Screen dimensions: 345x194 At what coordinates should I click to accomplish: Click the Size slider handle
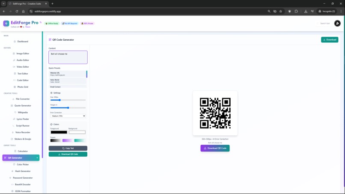(59, 100)
